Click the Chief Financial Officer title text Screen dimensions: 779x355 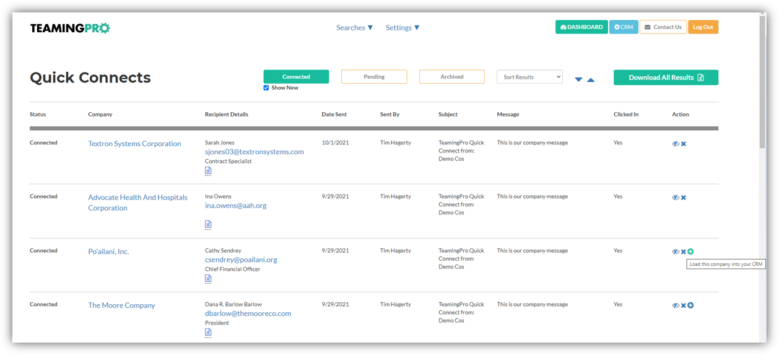click(x=233, y=269)
